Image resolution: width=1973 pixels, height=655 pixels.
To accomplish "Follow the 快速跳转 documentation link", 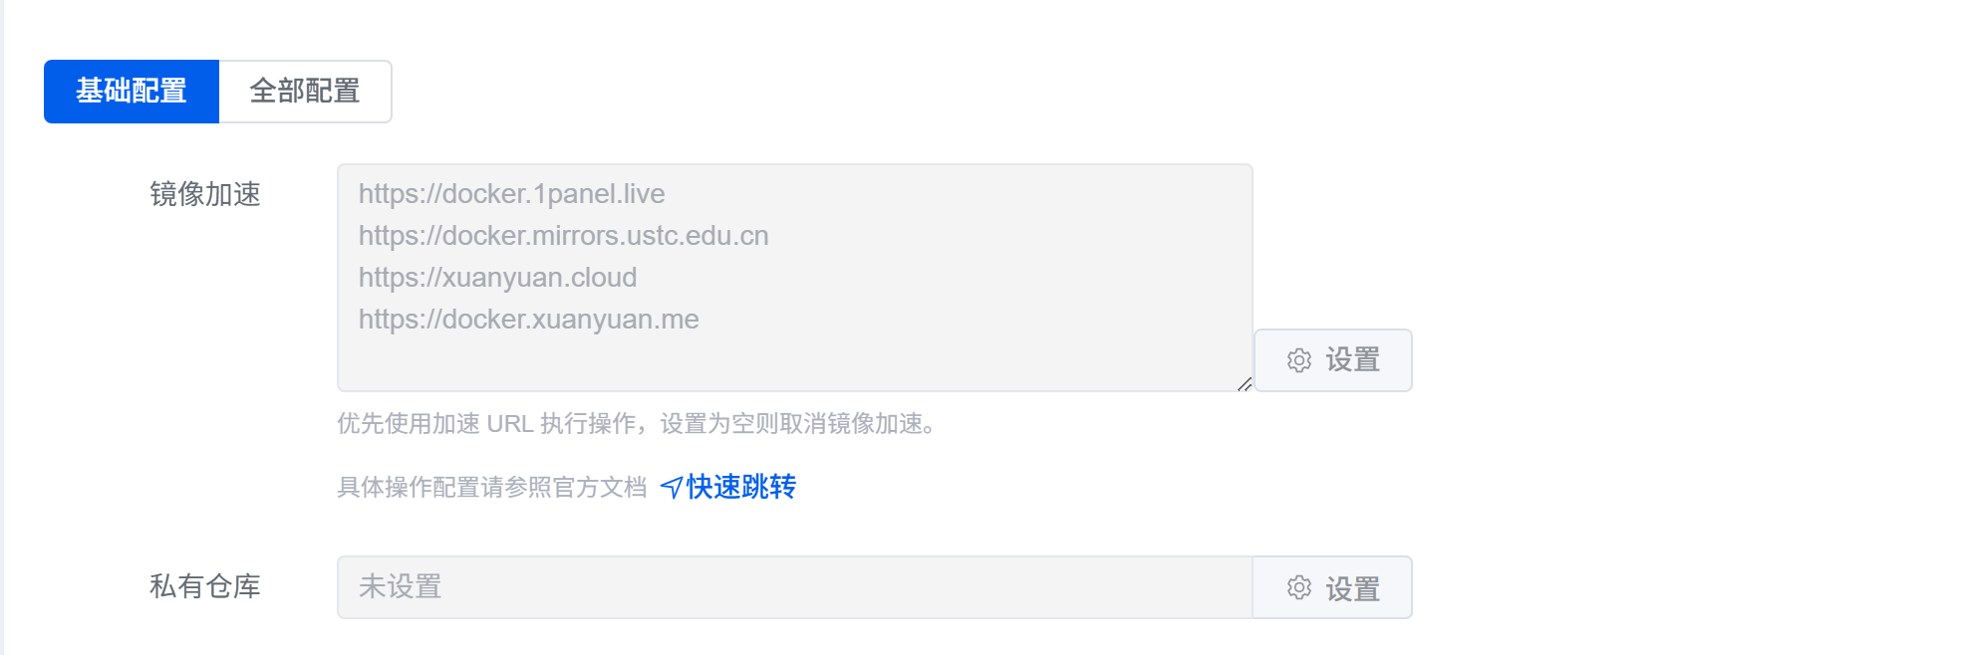I will [740, 487].
